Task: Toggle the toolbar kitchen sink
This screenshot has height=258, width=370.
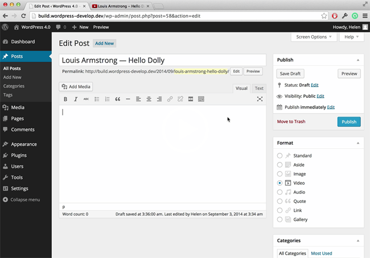Action: point(201,99)
